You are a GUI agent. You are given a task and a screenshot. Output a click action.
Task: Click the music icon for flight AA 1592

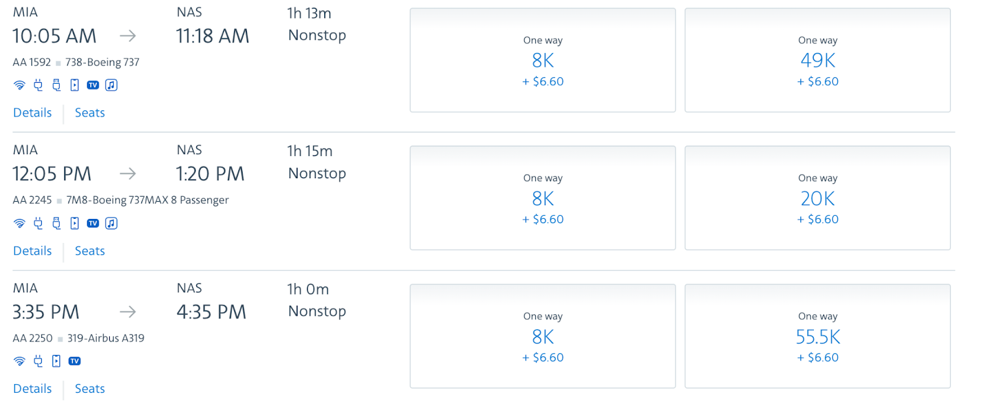coord(111,85)
